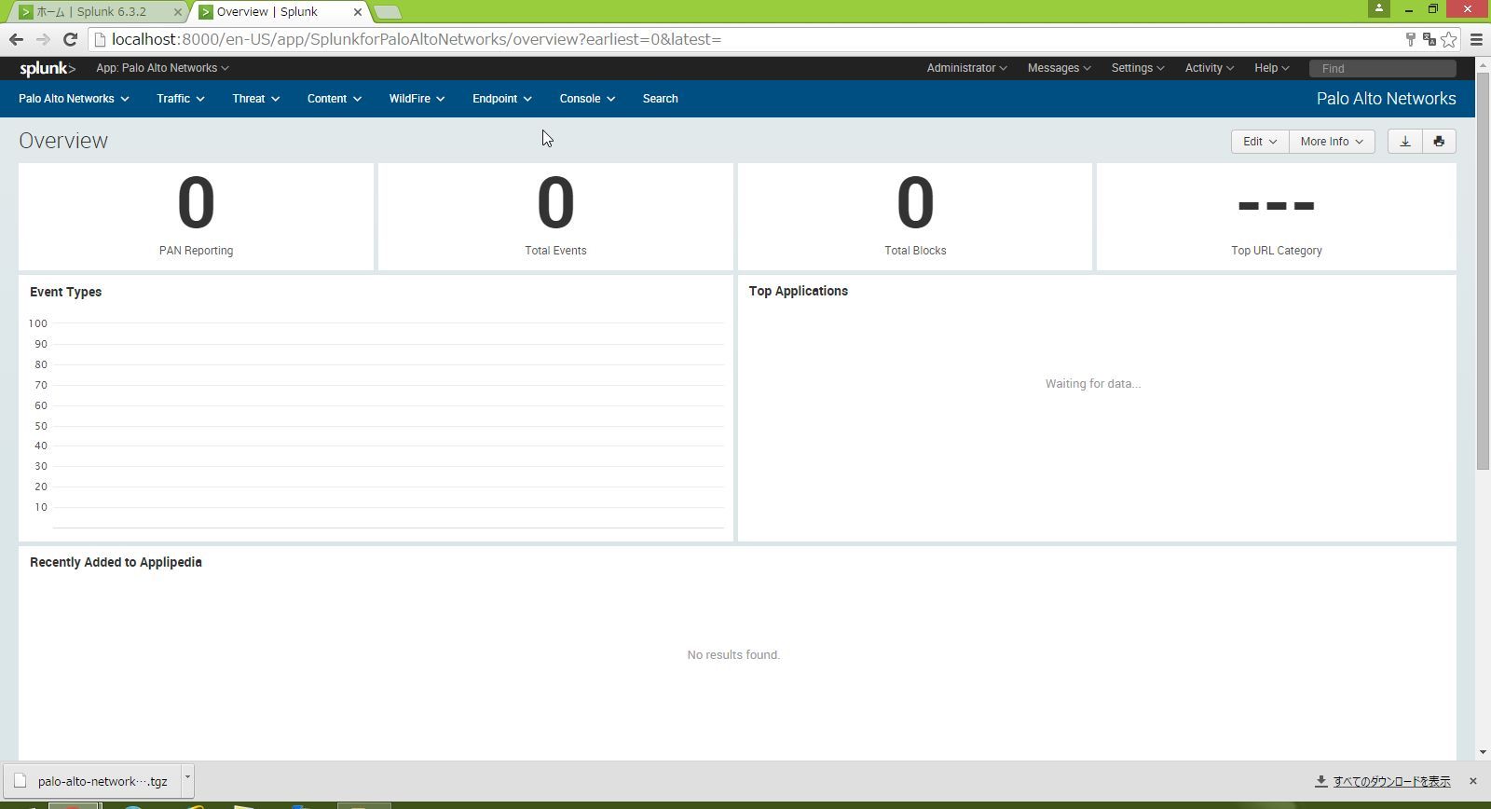Open Chrome hamburger menu

[1476, 39]
